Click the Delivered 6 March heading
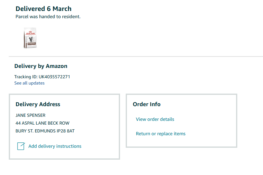Screen dimensions: 263x175 44,9
